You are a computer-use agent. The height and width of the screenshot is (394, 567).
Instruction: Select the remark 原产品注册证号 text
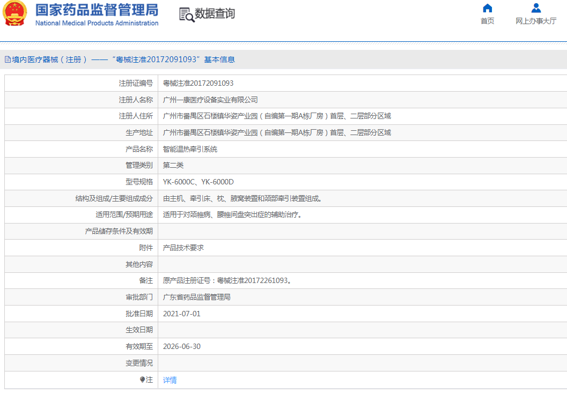[x=227, y=280]
